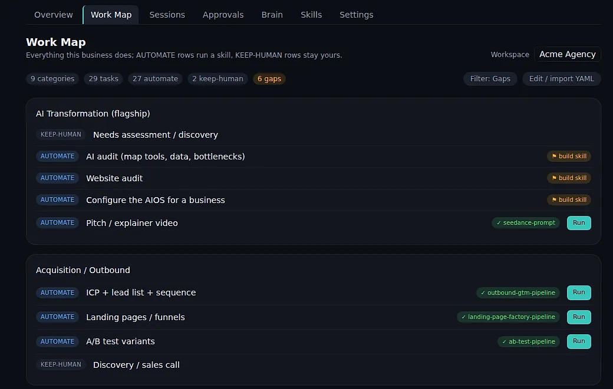This screenshot has height=389, width=613.
Task: Click the KEEP-HUMAN tag on Needs assessment row
Action: click(61, 134)
